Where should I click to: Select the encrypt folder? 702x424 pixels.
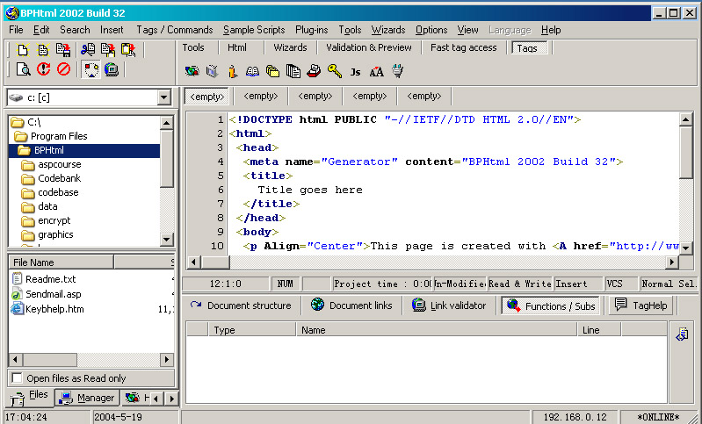coord(54,220)
